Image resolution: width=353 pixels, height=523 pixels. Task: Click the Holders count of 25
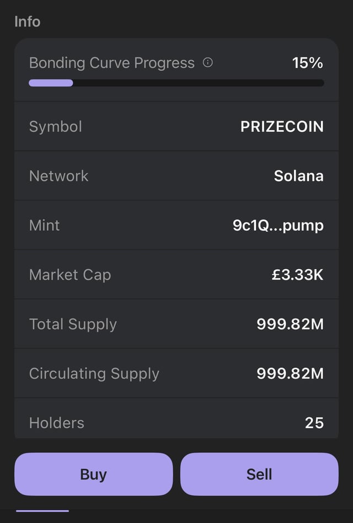click(x=314, y=423)
